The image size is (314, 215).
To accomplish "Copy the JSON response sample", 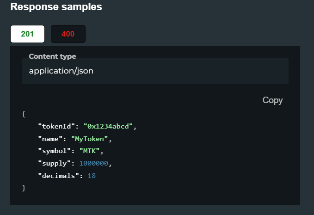I will (272, 100).
